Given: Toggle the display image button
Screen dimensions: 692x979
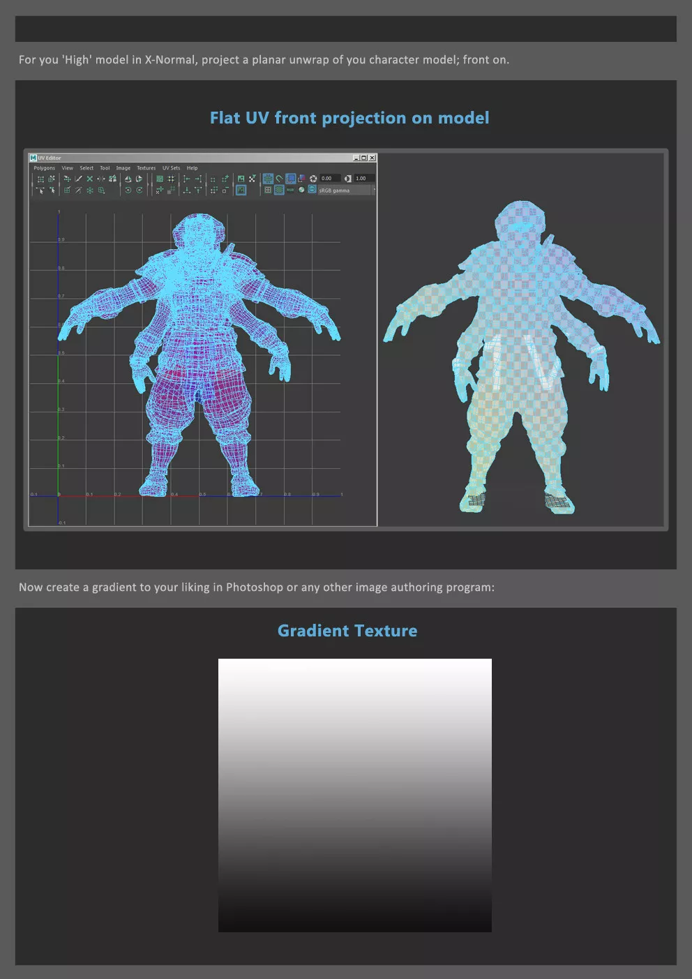Looking at the screenshot, I should click(241, 179).
